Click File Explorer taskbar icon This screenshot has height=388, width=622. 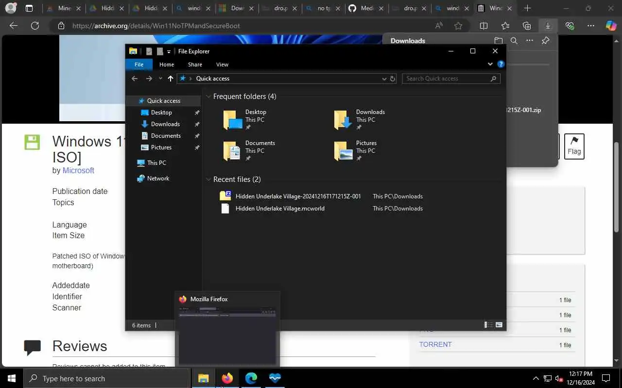click(203, 378)
